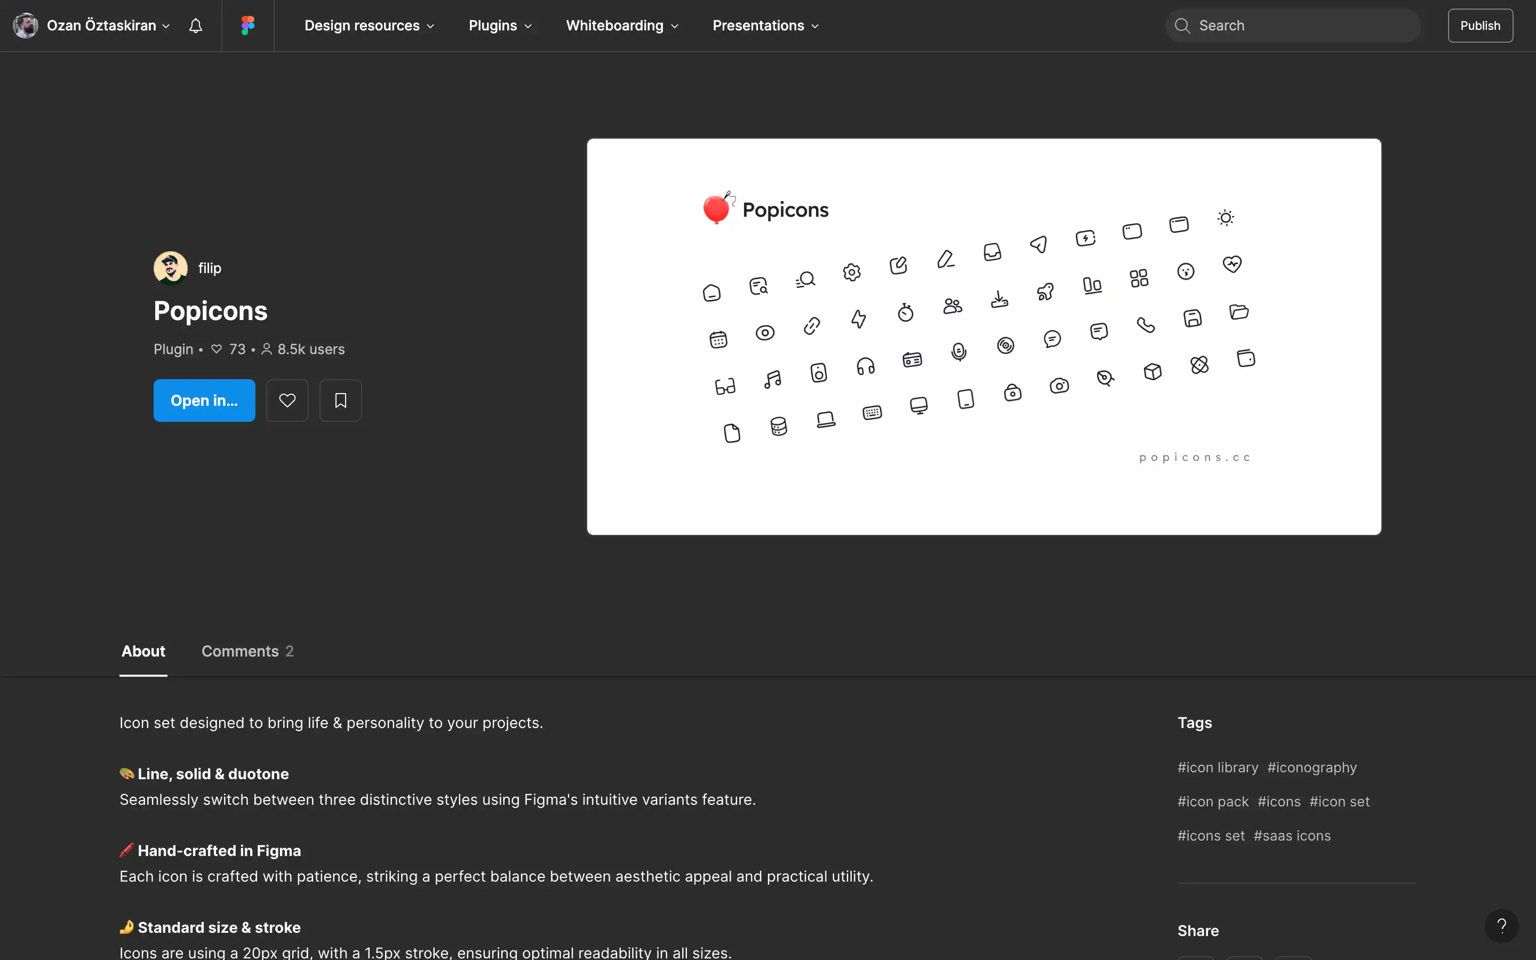The image size is (1536, 960).
Task: Click the 8.5k users count
Action: pyautogui.click(x=303, y=349)
